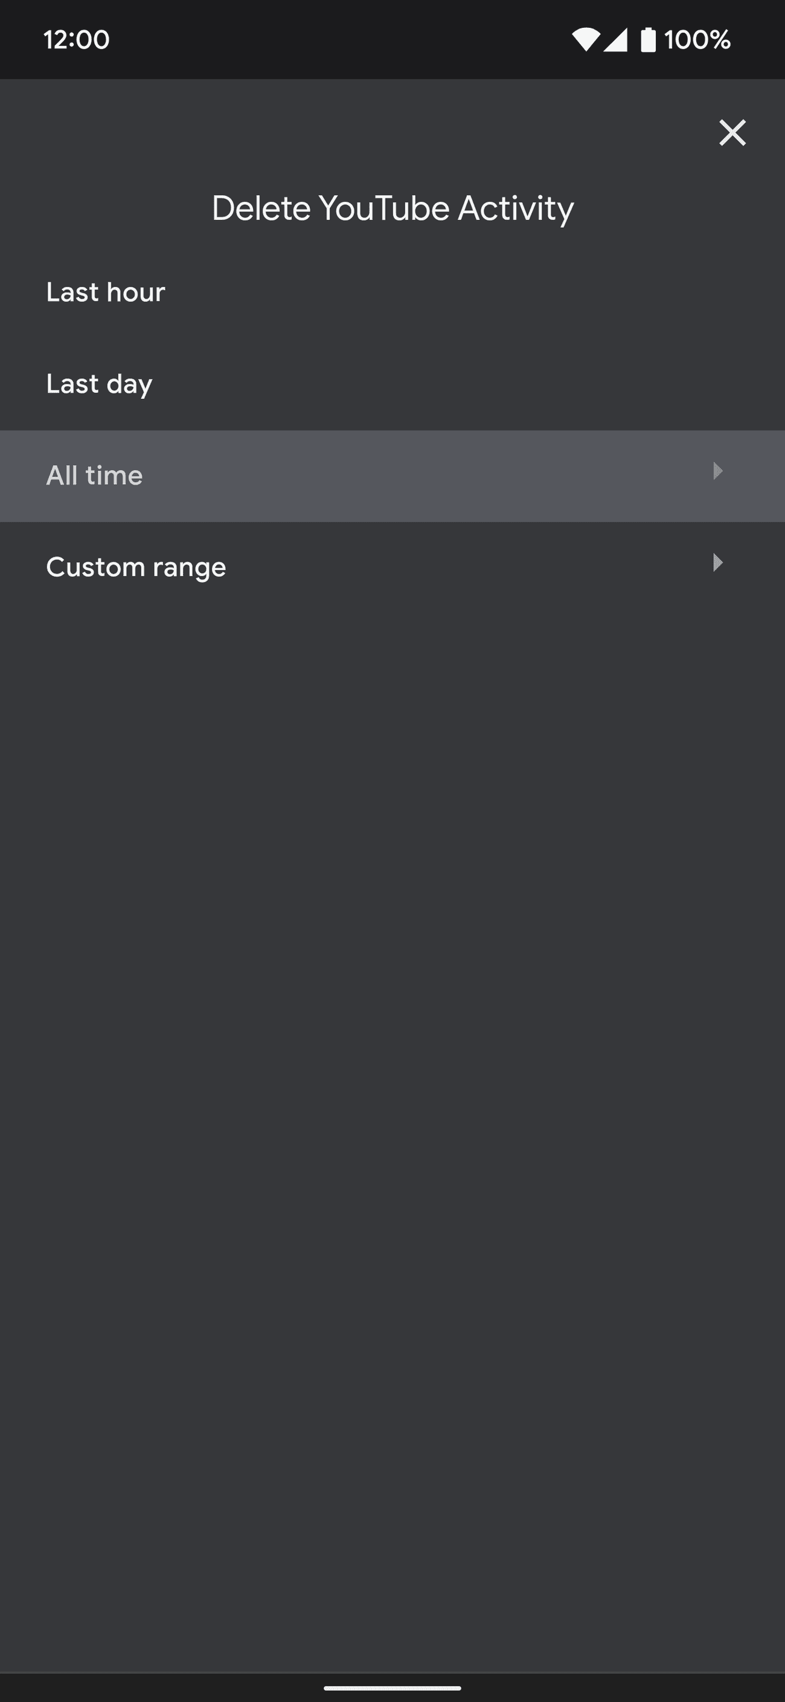The height and width of the screenshot is (1702, 785).
Task: Tap the 12:00 clock in status bar
Action: tap(77, 40)
